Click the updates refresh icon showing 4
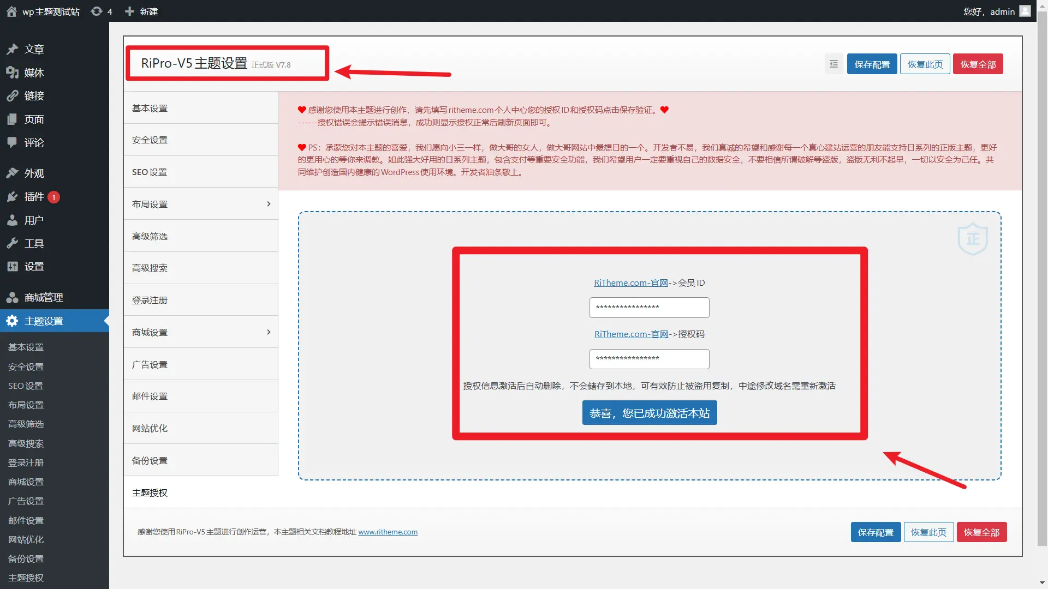The height and width of the screenshot is (589, 1048). point(96,11)
